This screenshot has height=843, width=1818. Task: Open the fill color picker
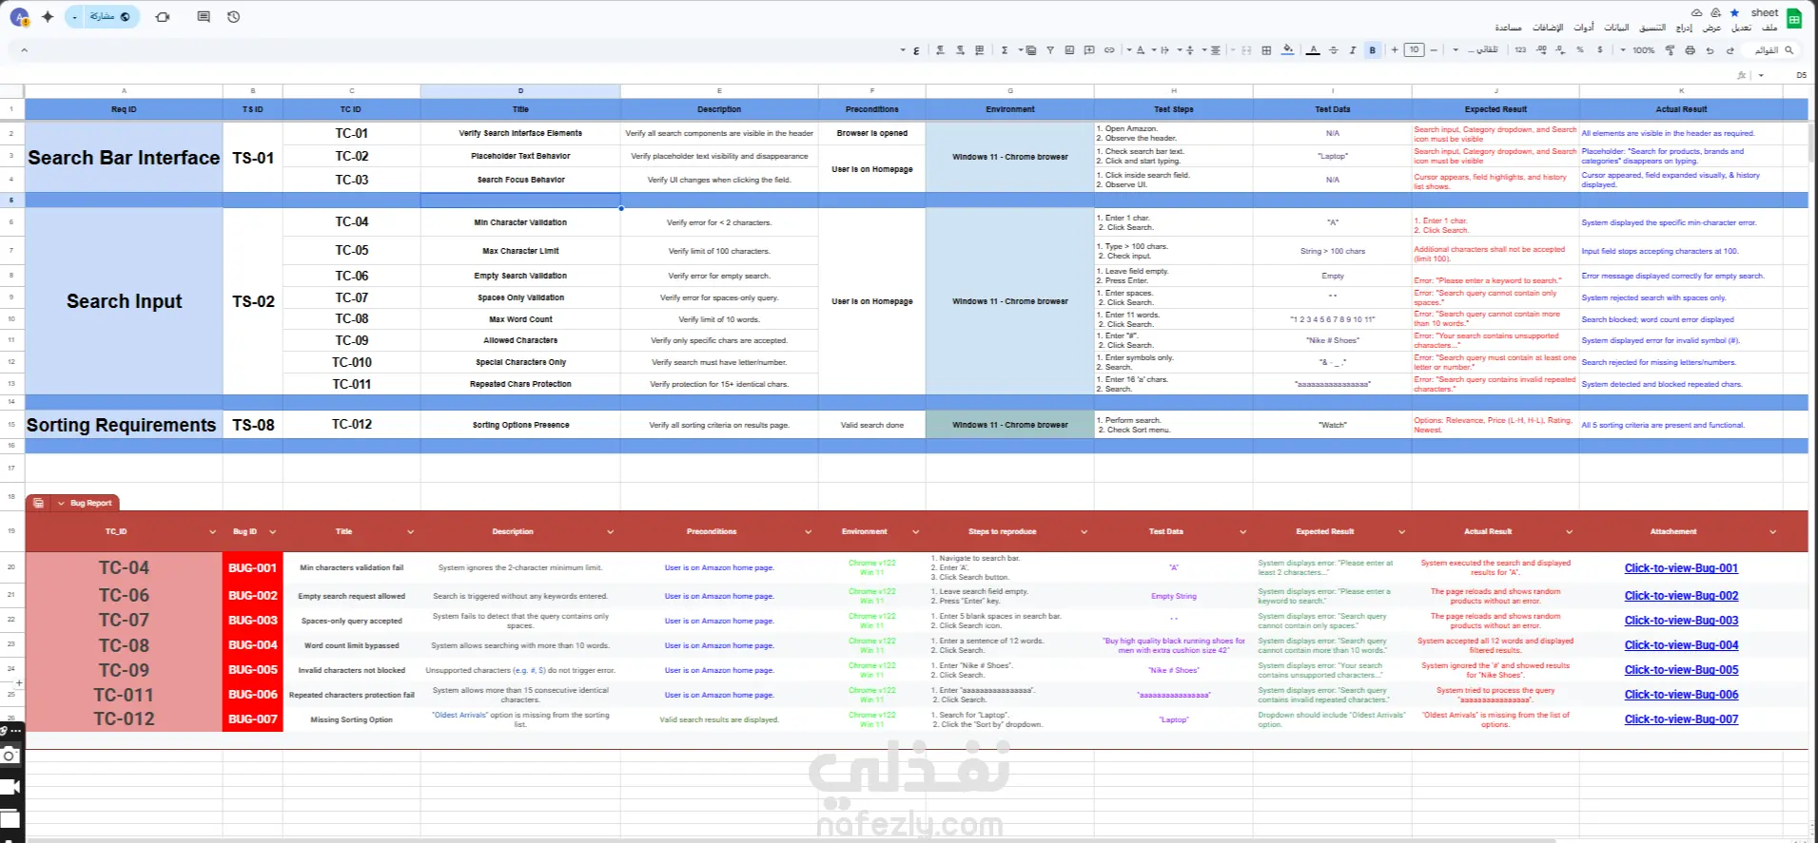(1287, 50)
